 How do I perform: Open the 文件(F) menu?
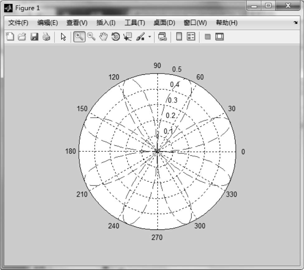[18, 23]
